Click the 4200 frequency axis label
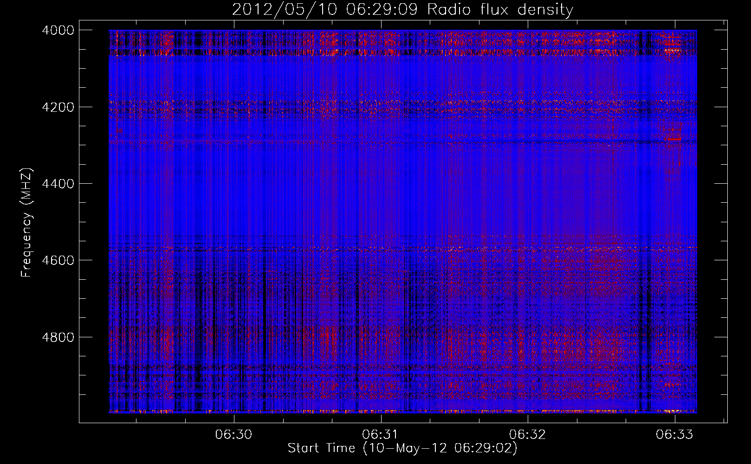 tap(58, 107)
